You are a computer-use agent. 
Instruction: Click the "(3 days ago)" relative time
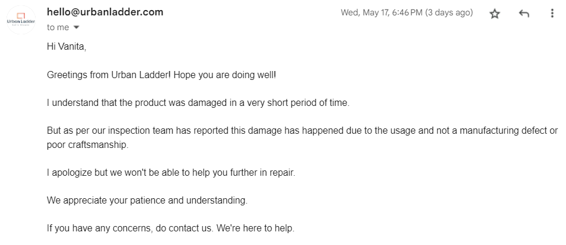click(x=449, y=12)
